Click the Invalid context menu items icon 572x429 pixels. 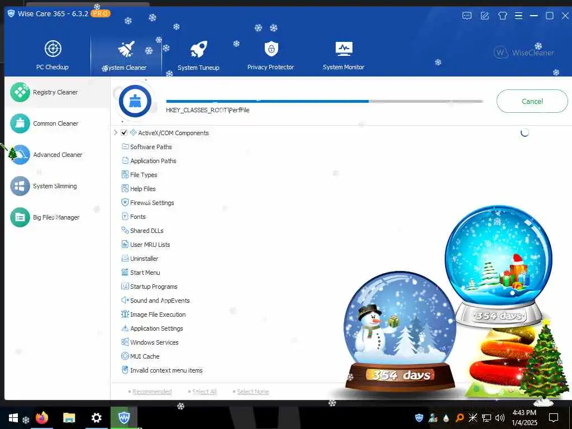[x=125, y=370]
